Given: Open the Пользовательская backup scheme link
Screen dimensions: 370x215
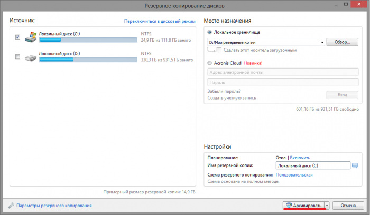Looking at the screenshot, I should (294, 174).
